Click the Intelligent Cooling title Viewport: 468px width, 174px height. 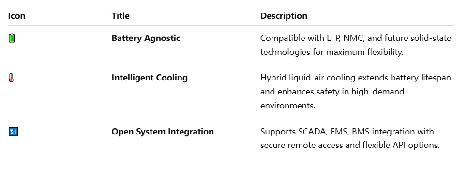click(150, 78)
